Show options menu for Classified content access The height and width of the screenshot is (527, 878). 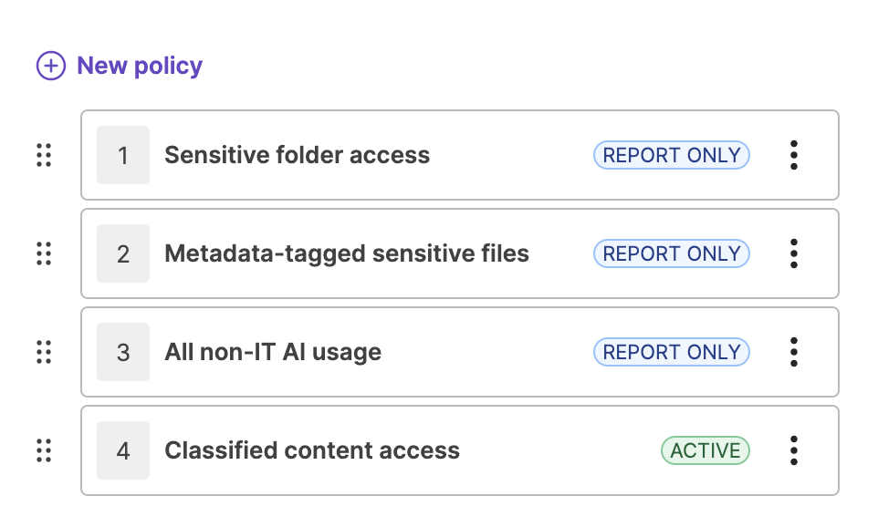coord(794,450)
